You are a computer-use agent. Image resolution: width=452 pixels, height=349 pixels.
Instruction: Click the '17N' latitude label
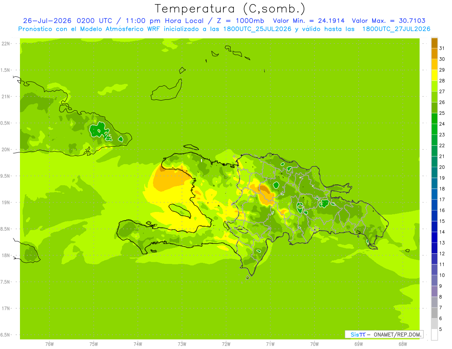coord(6,308)
